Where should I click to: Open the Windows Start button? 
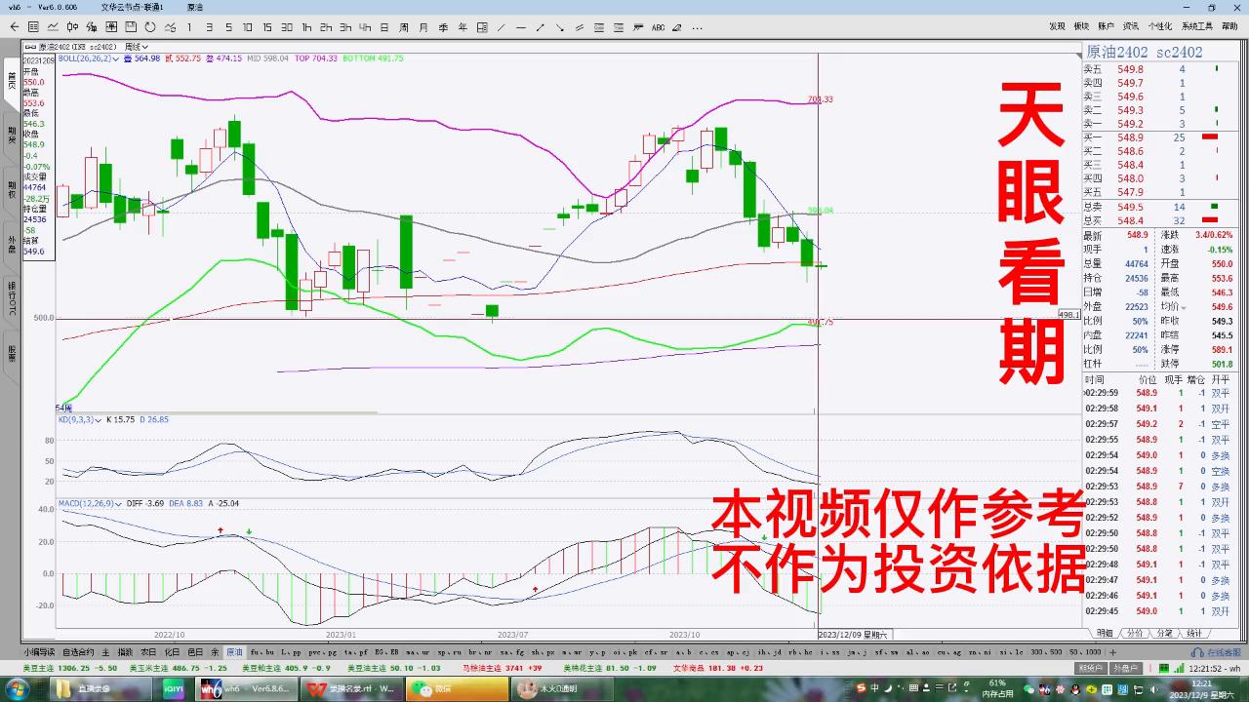[x=17, y=689]
